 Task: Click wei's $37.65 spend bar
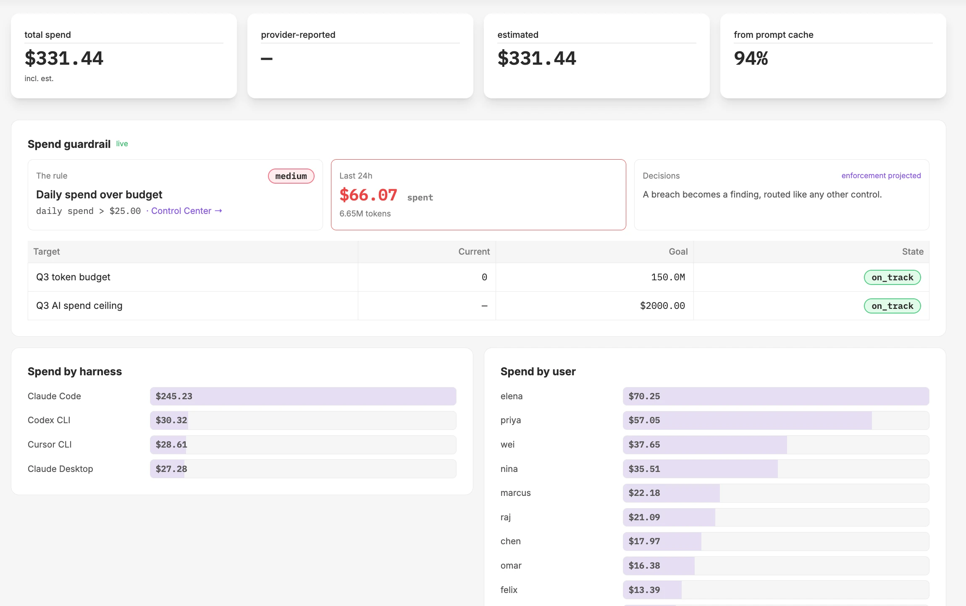776,445
